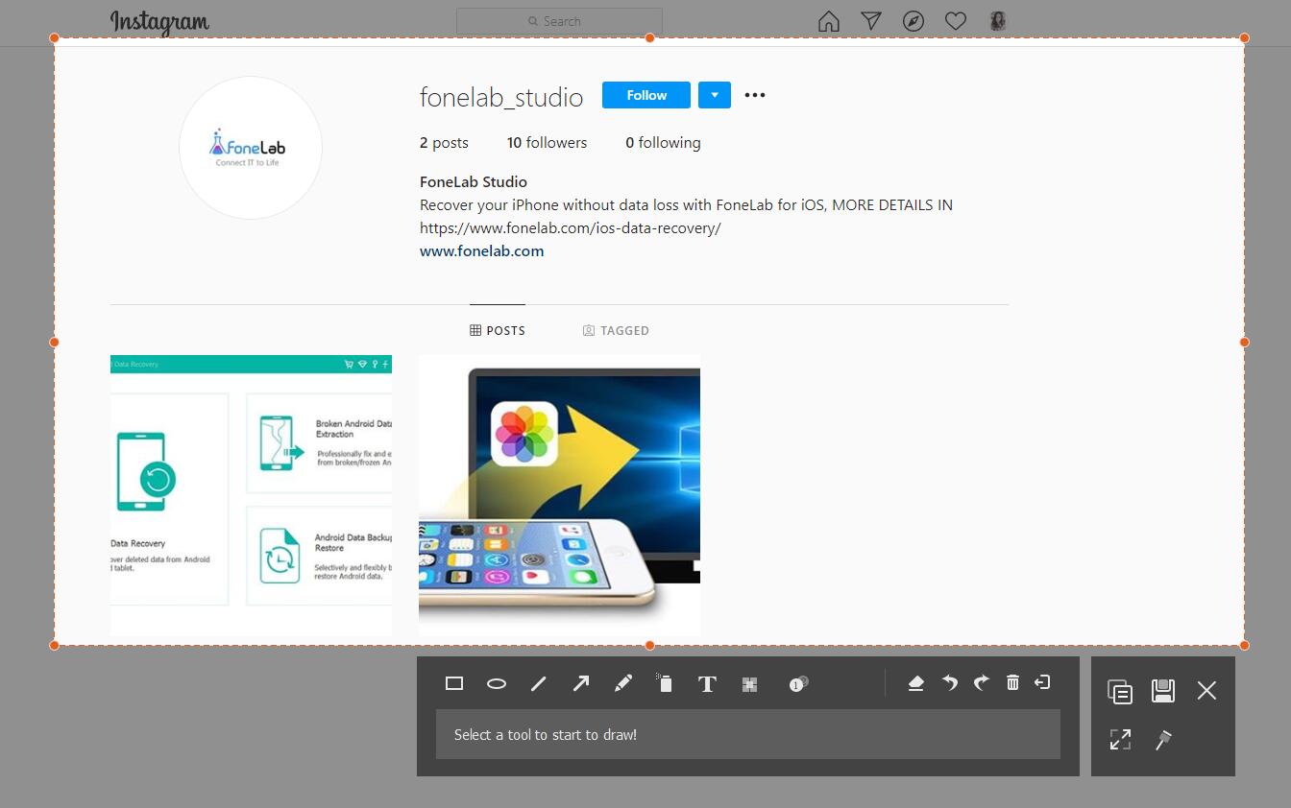Pin the screenshot to screen
Image resolution: width=1291 pixels, height=808 pixels.
[x=1163, y=740]
